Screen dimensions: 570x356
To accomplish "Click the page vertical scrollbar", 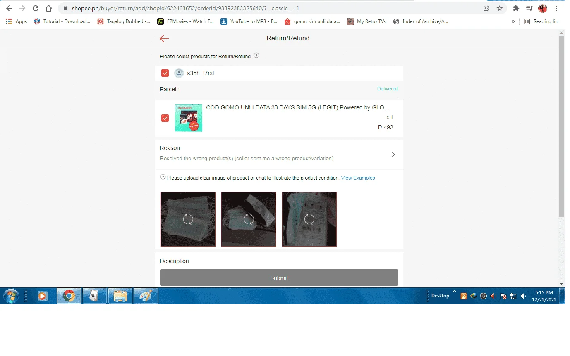I will (561, 126).
